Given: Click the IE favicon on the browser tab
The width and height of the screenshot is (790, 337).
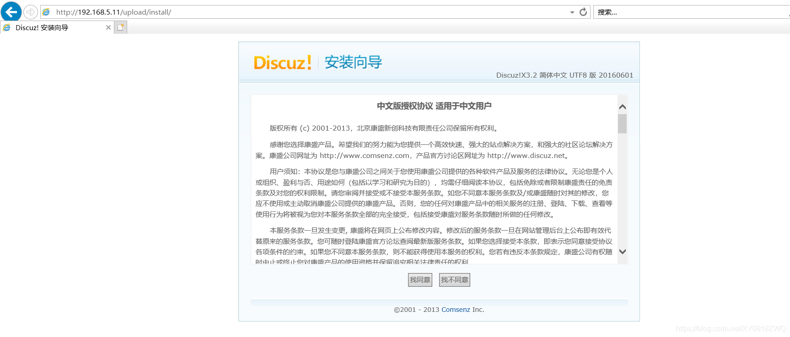Looking at the screenshot, I should pos(7,27).
